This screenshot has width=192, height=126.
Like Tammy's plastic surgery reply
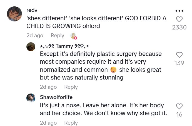point(179,55)
